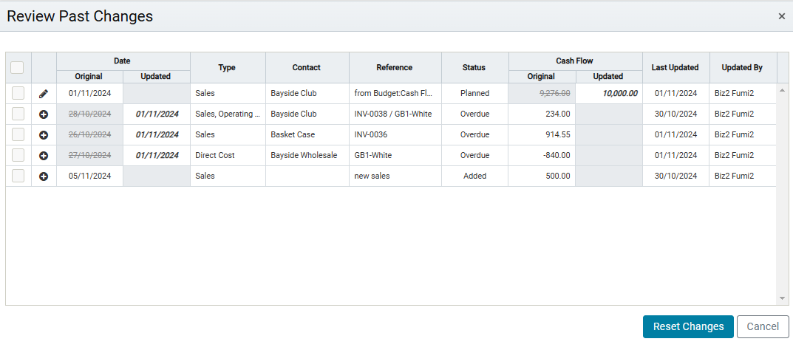Viewport: 793px width, 350px height.
Task: Click the plus icon on the Direct Cost row
Action: 44,156
